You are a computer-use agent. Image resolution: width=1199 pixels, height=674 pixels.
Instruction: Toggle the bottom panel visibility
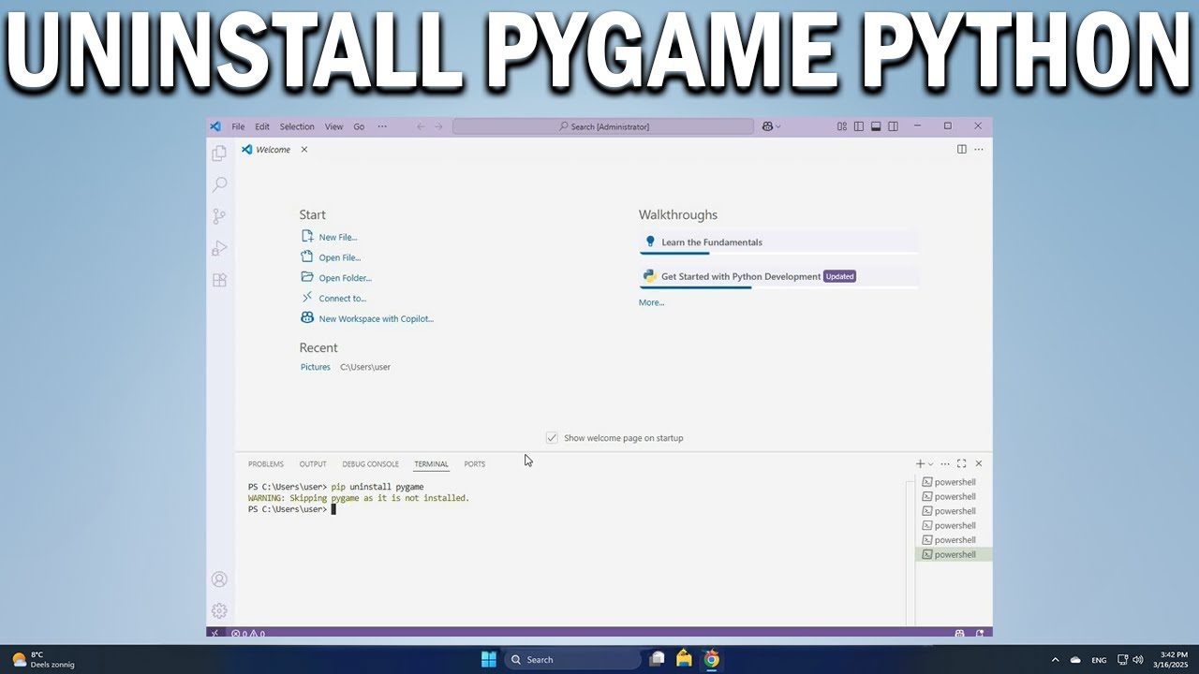click(x=876, y=126)
